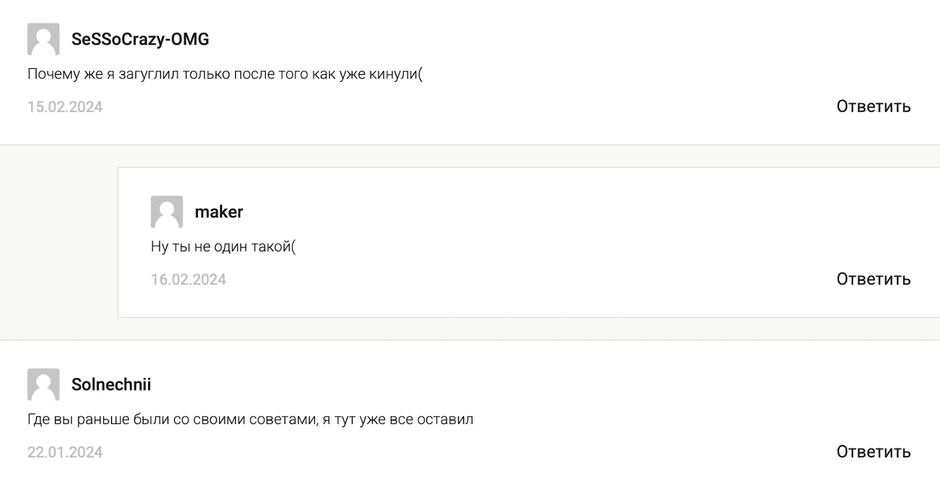Visit the Solnechnii username link

pyautogui.click(x=111, y=385)
